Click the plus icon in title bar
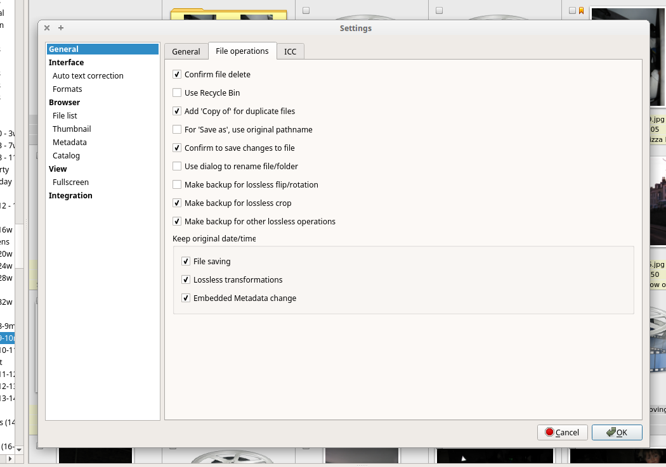Screen dimensions: 666x467 click(61, 28)
